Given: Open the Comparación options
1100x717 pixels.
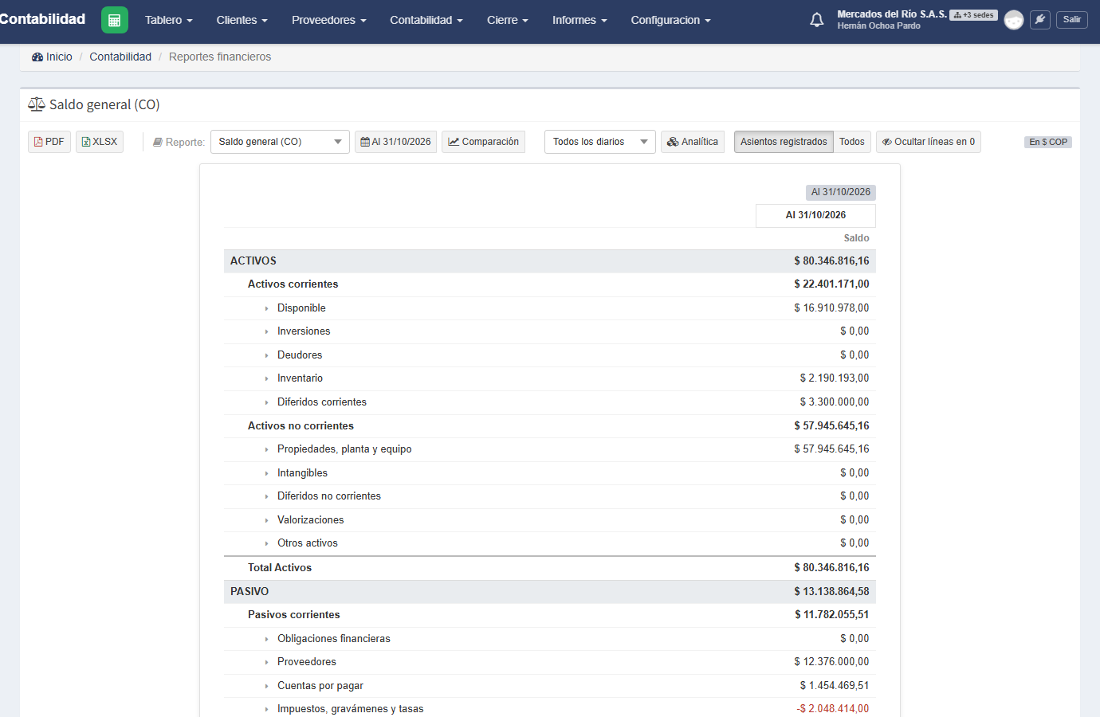Looking at the screenshot, I should click(483, 142).
